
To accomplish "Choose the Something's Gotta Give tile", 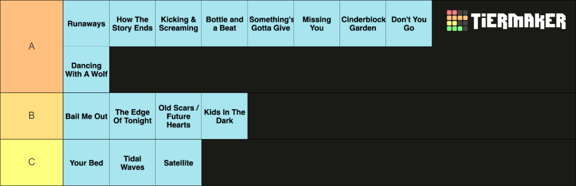I will tap(271, 23).
